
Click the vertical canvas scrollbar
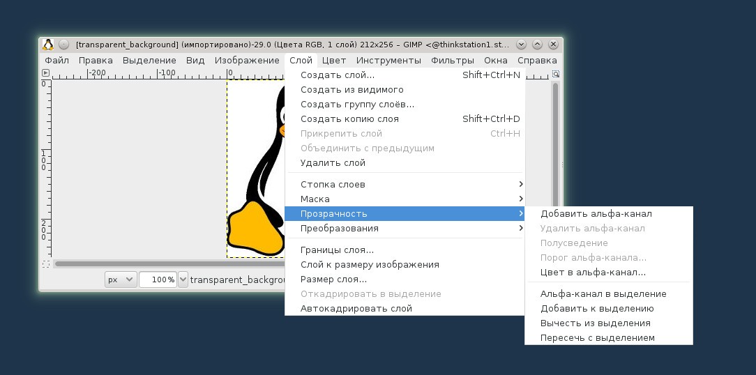click(555, 144)
